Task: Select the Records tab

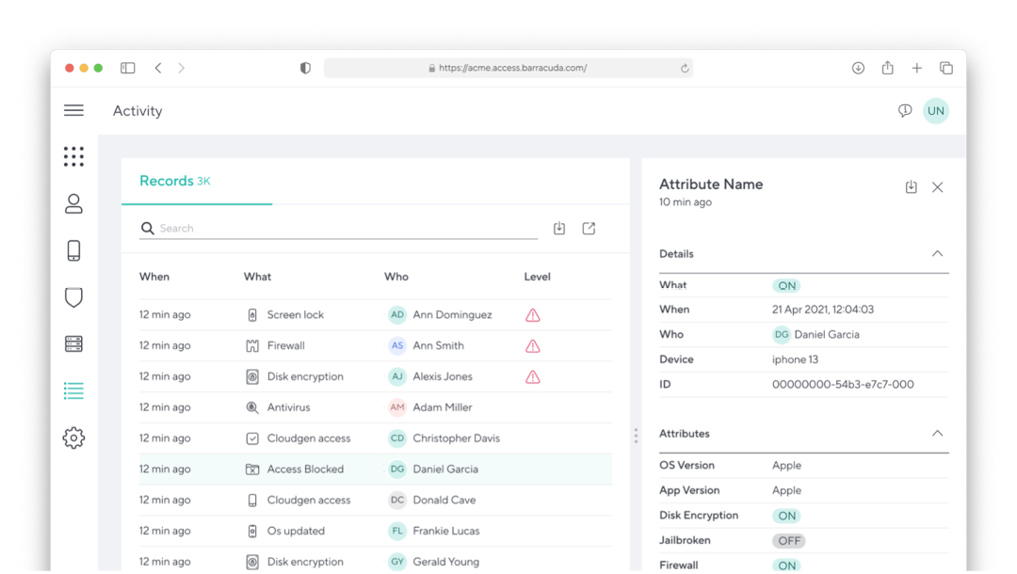Action: pyautogui.click(x=175, y=182)
